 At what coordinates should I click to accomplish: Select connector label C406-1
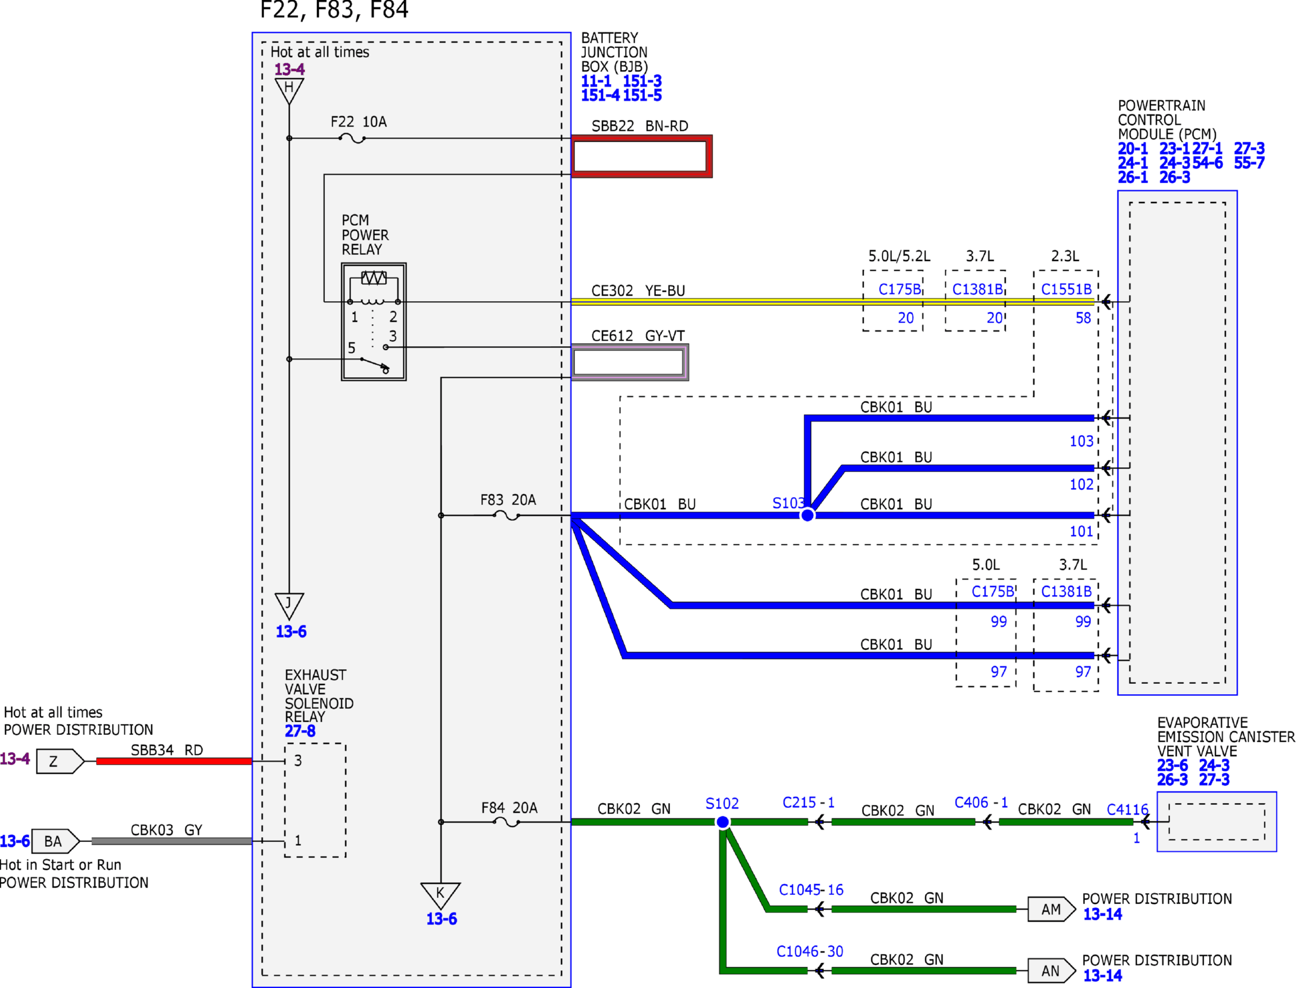coord(981,802)
